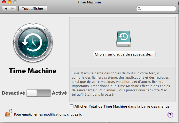Viewport: 179px width, 123px height.
Task: Click the green backup disk icon
Action: pyautogui.click(x=124, y=39)
